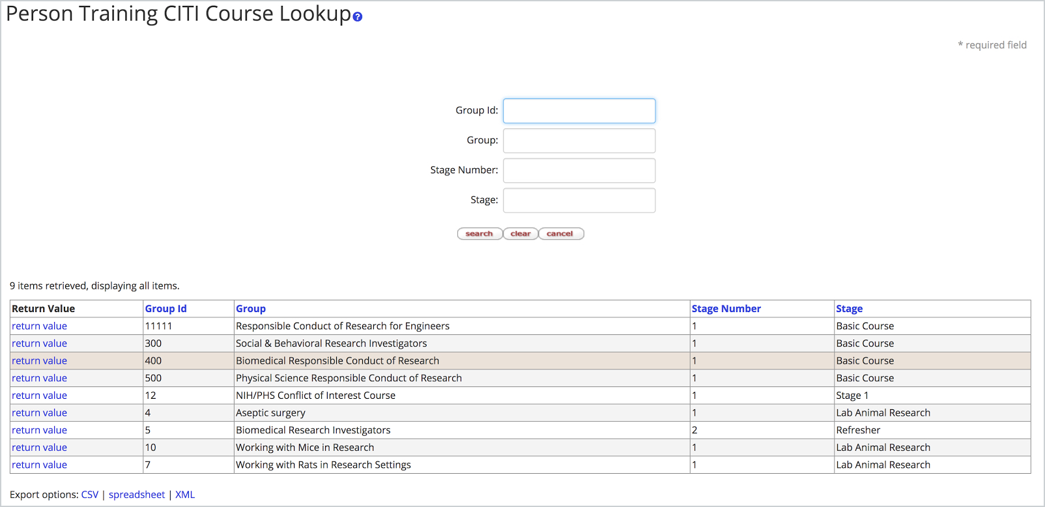
Task: Sort by Stage column header
Action: click(x=849, y=309)
